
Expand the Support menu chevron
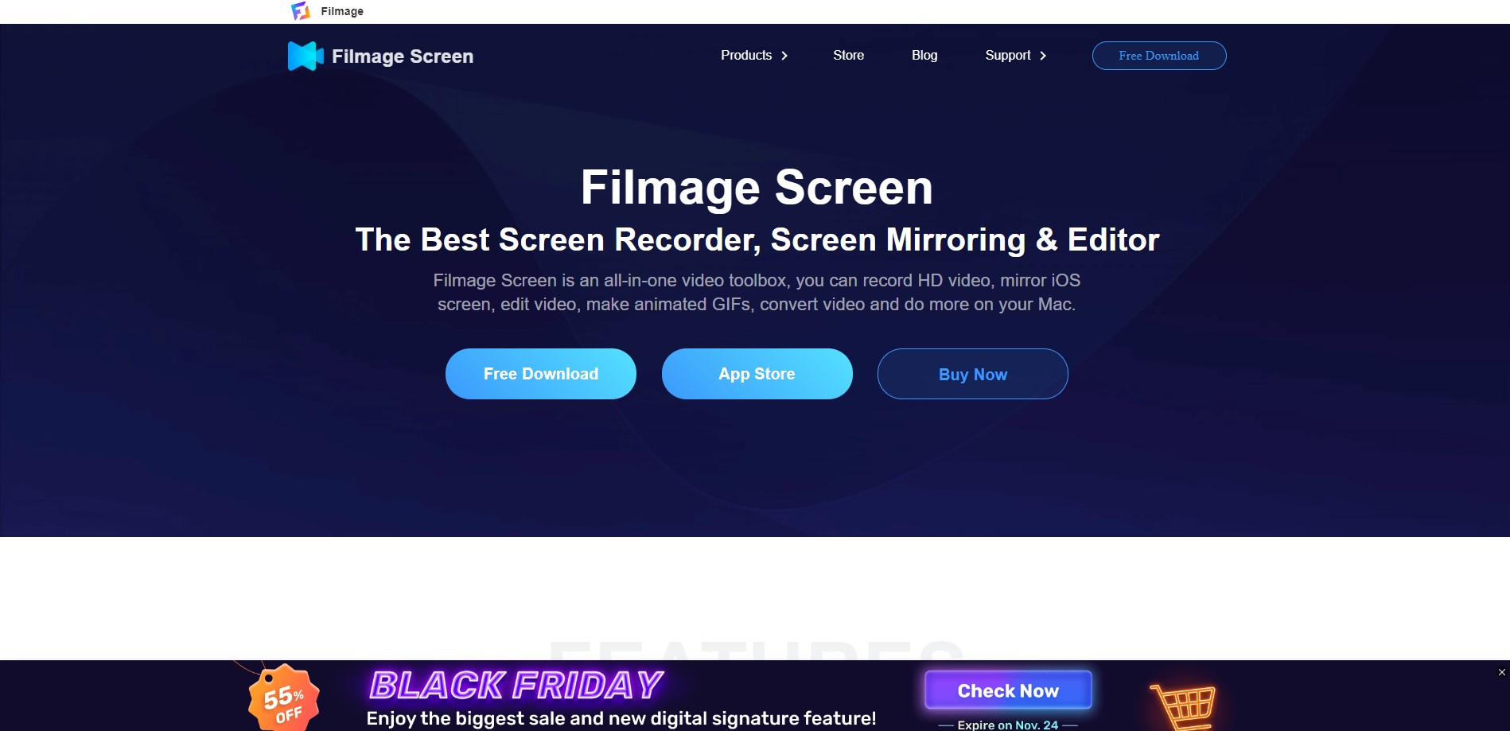click(x=1043, y=56)
